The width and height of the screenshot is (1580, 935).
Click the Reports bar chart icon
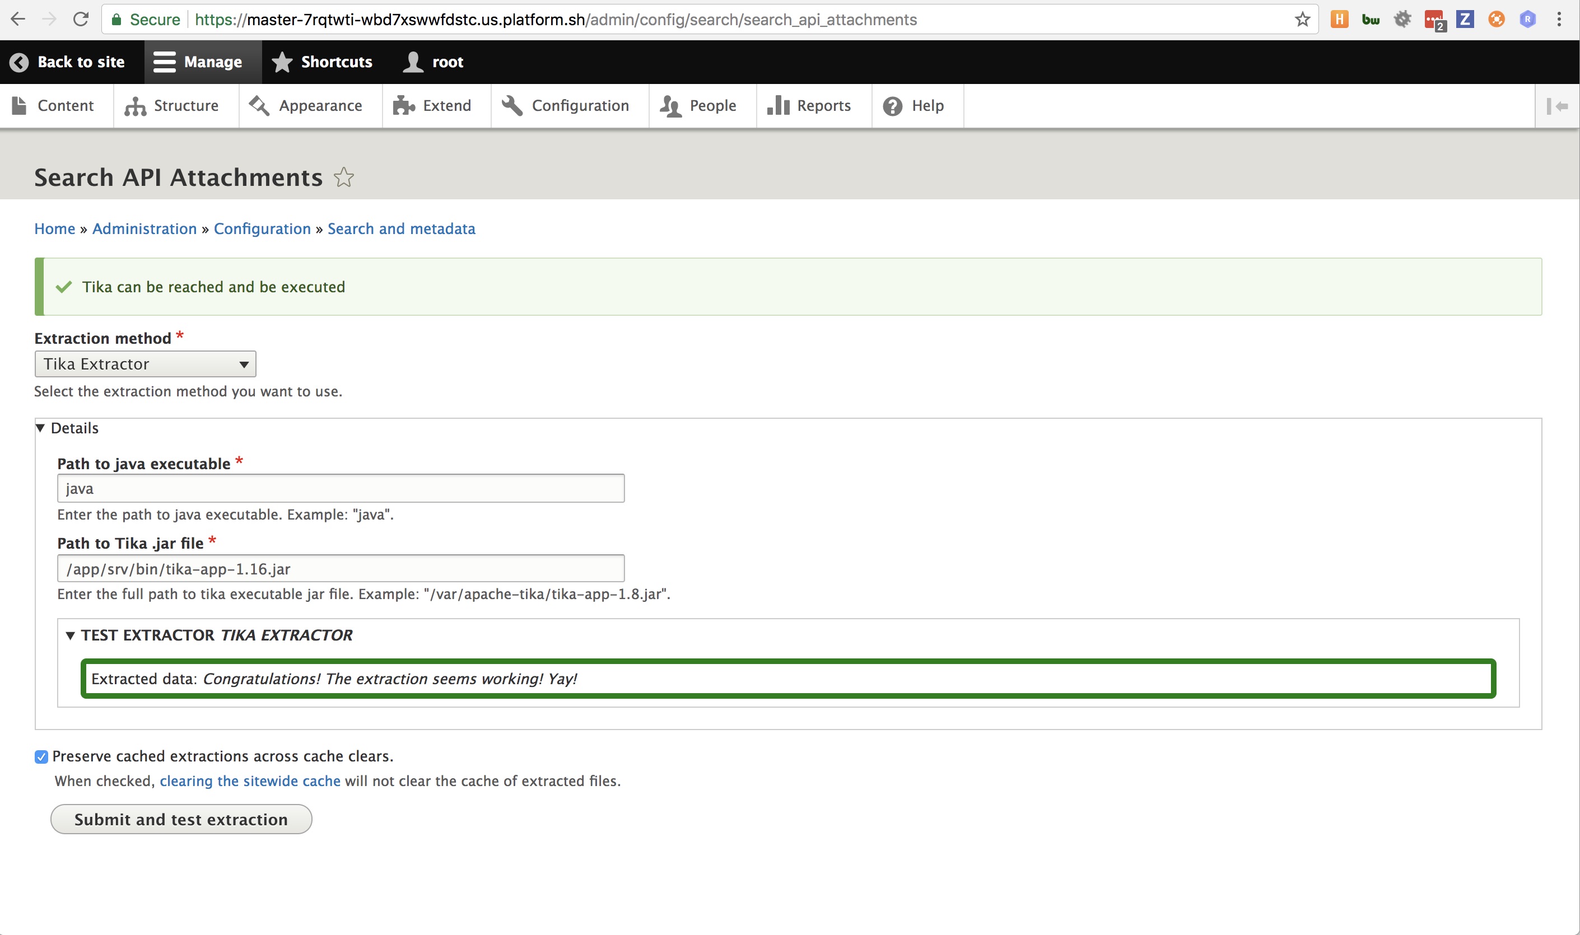pyautogui.click(x=779, y=105)
